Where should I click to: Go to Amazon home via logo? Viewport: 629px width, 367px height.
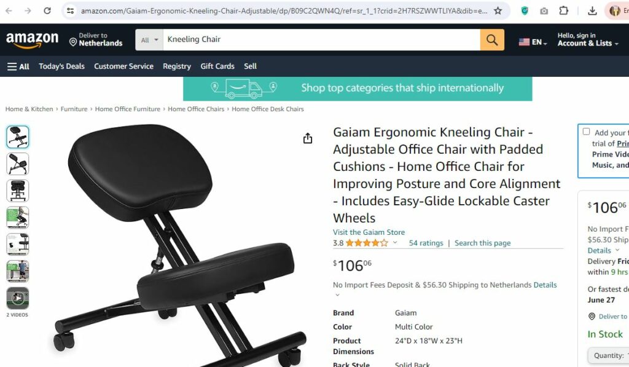pyautogui.click(x=32, y=40)
